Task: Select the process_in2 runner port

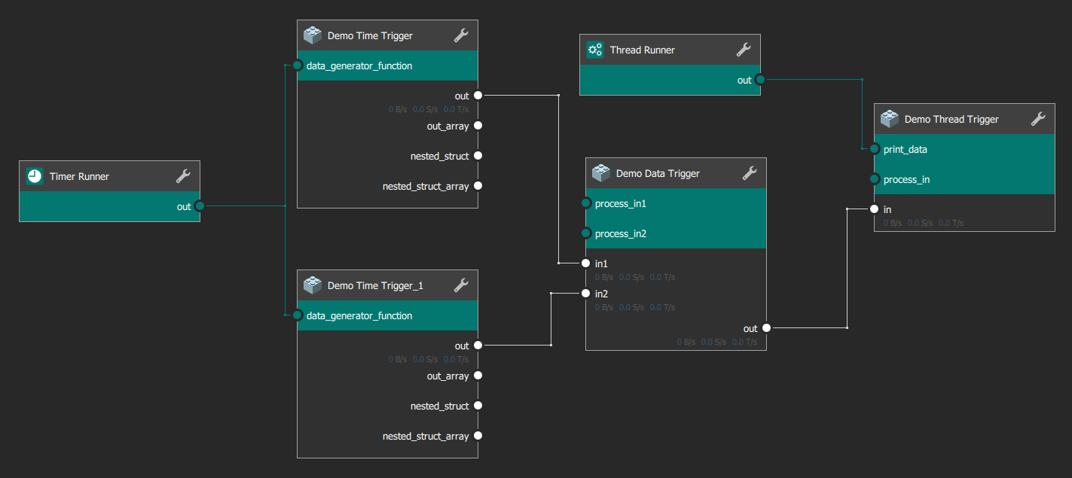Action: [x=586, y=233]
